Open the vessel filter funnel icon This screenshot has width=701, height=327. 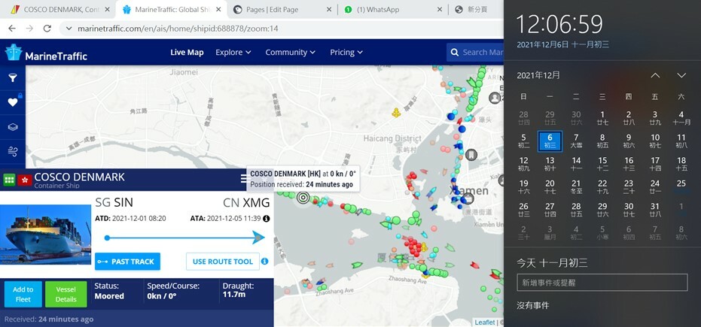(x=13, y=77)
